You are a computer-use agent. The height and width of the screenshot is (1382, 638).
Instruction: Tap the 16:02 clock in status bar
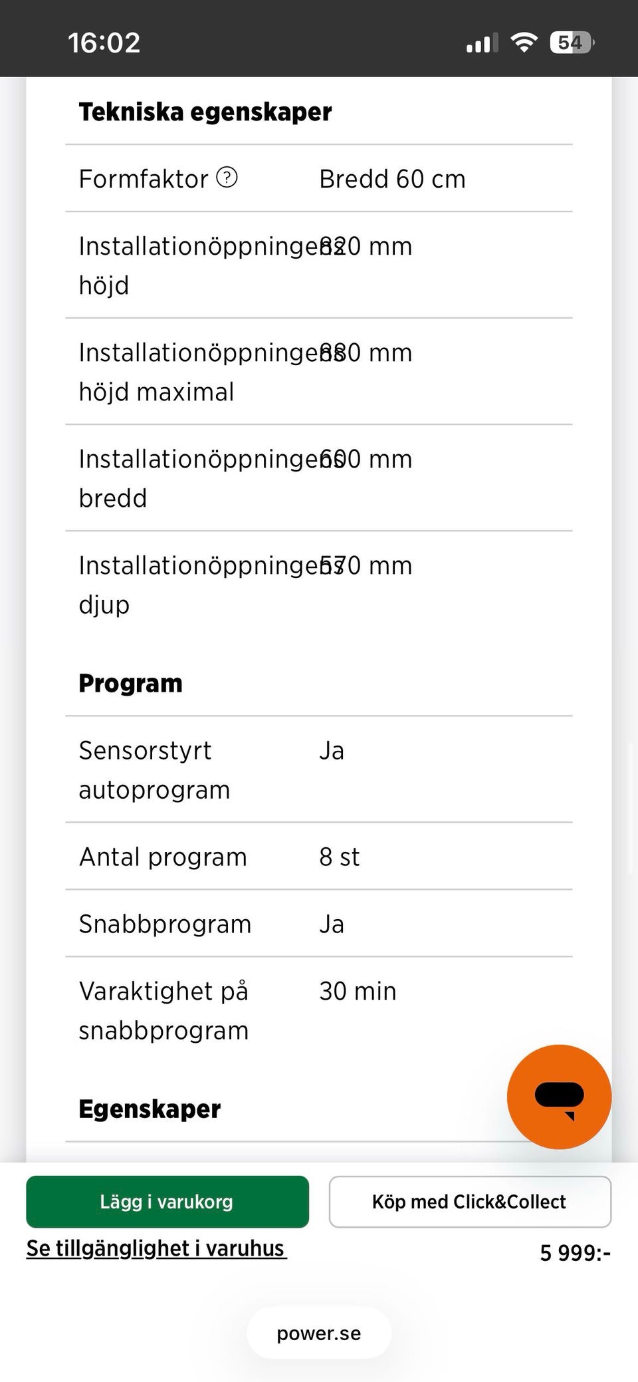click(104, 43)
